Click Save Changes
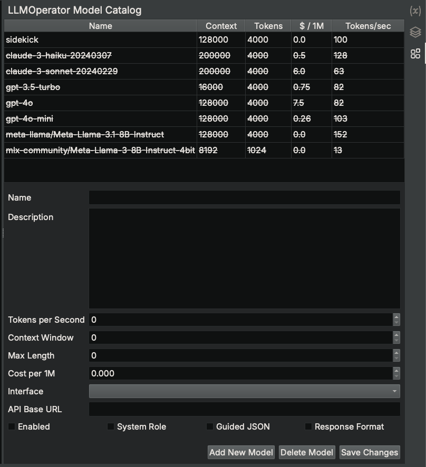The image size is (426, 467). 370,452
